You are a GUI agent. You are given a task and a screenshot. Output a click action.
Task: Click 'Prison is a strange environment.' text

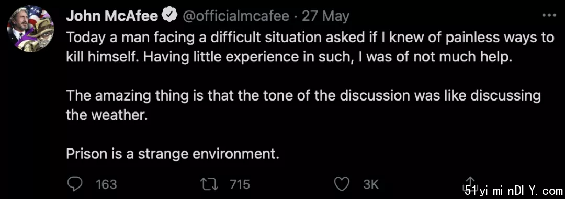click(x=173, y=154)
